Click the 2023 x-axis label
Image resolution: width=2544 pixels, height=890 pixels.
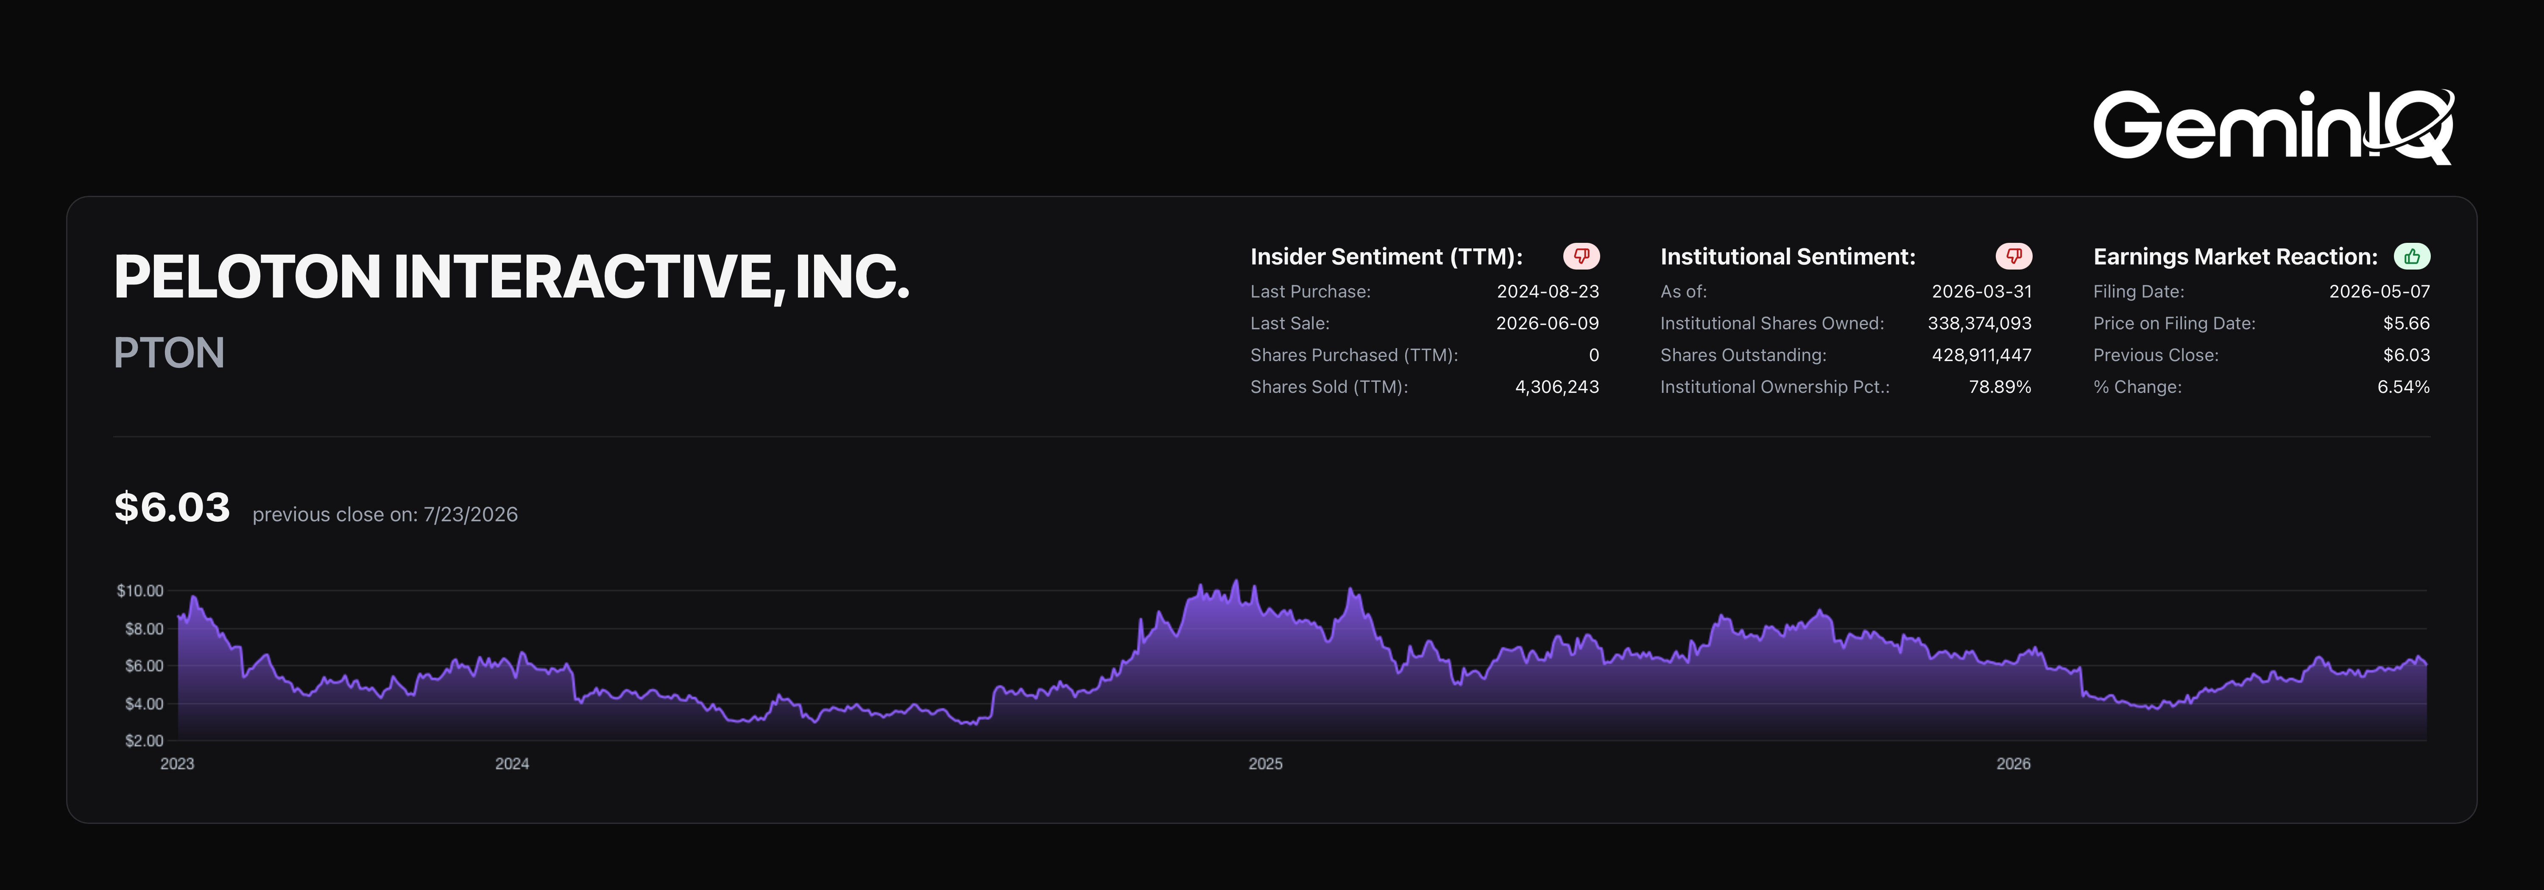[x=177, y=764]
